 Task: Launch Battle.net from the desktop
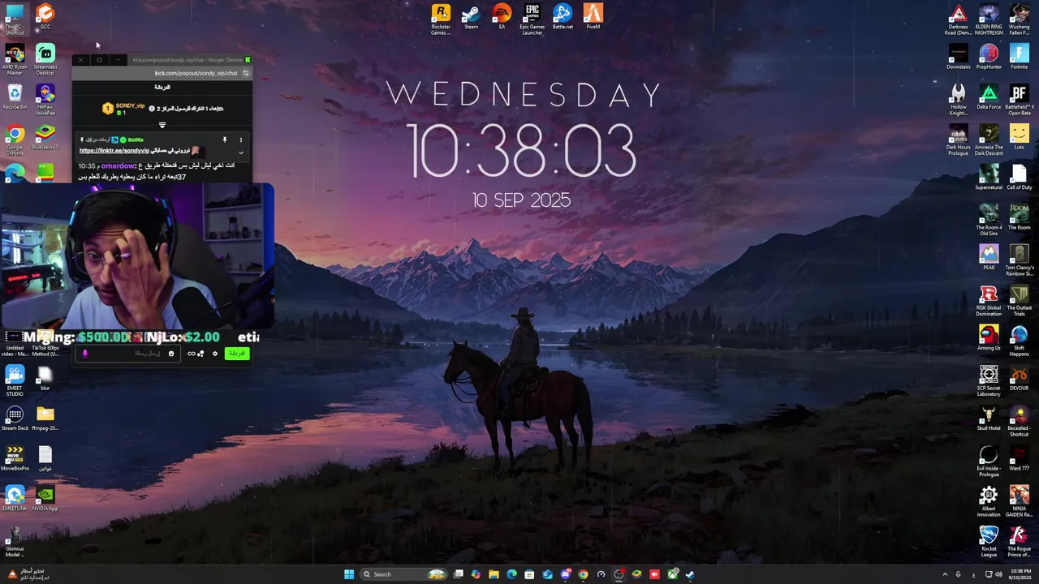pyautogui.click(x=563, y=17)
